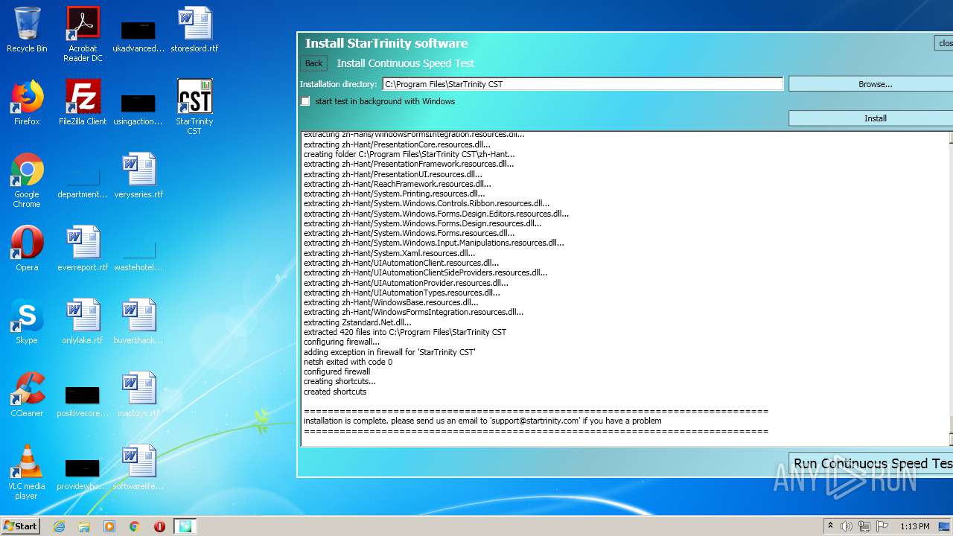Launch Firefox from the desktop
The height and width of the screenshot is (536, 953).
click(27, 103)
